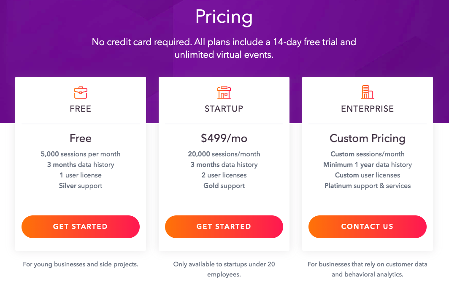
Task: Click the startups under 20 employees note
Action: tap(224, 269)
